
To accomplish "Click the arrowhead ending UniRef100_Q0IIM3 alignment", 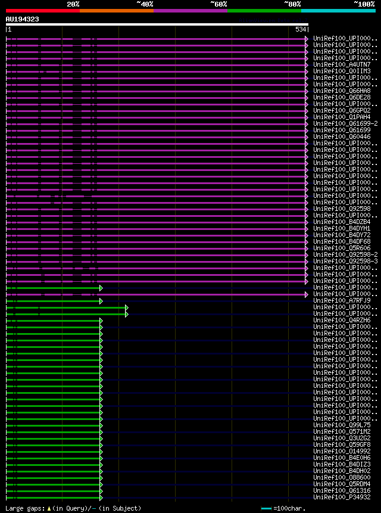I will pos(307,71).
